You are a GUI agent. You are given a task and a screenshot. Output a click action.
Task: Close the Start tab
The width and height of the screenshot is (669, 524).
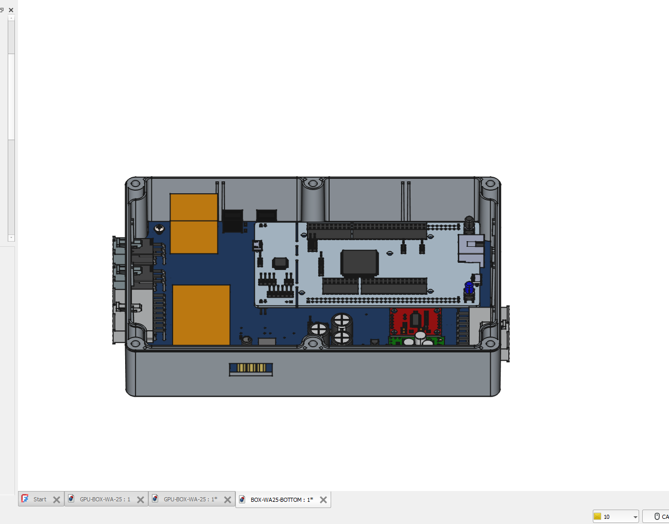click(57, 499)
